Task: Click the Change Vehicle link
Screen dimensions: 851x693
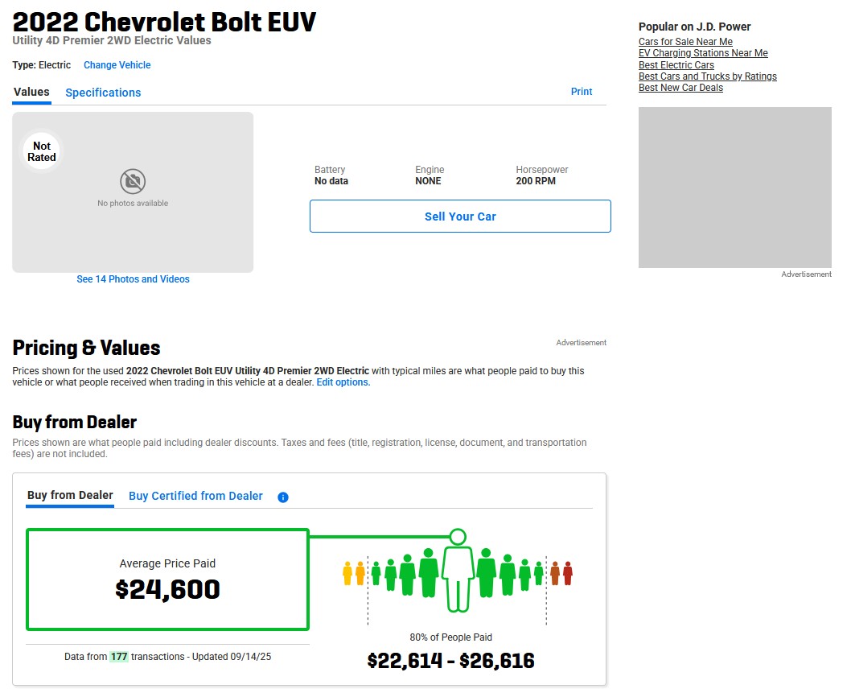Action: click(x=117, y=65)
